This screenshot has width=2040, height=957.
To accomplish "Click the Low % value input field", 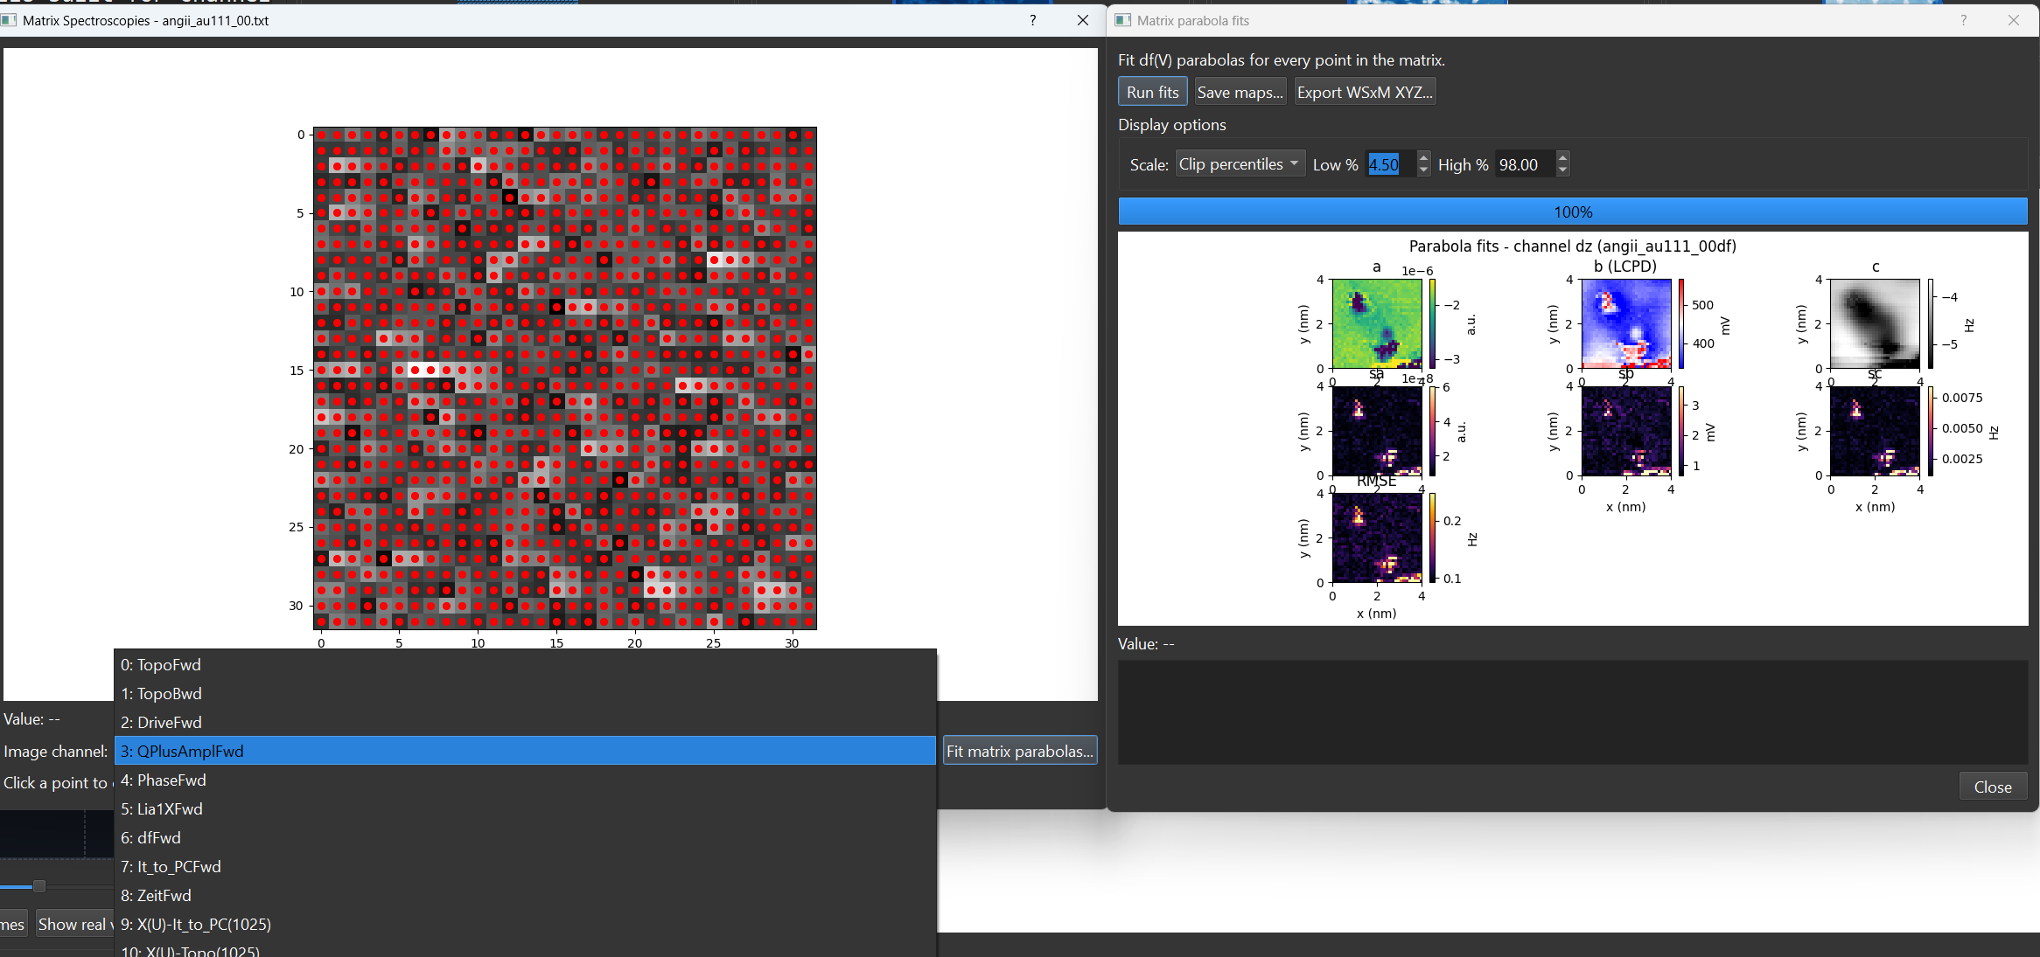I will pyautogui.click(x=1382, y=163).
